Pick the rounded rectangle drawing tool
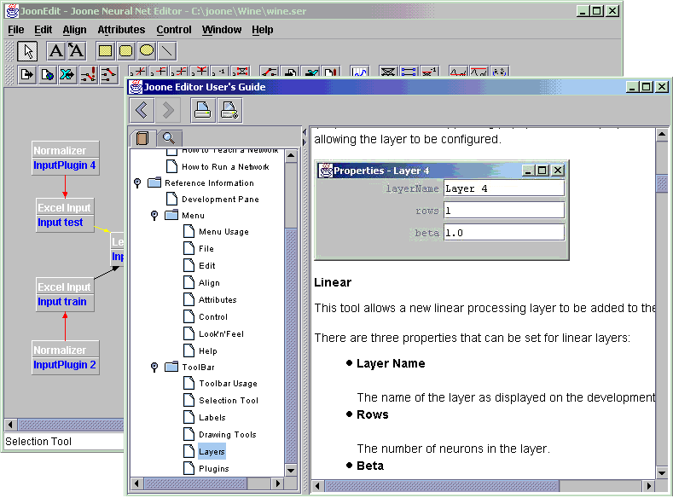The height and width of the screenshot is (498, 673). (x=125, y=51)
